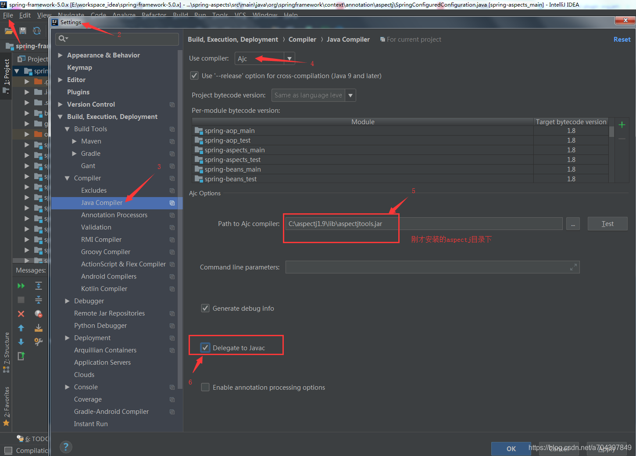Collapse the Compiler settings node
This screenshot has height=456, width=636.
click(x=67, y=178)
